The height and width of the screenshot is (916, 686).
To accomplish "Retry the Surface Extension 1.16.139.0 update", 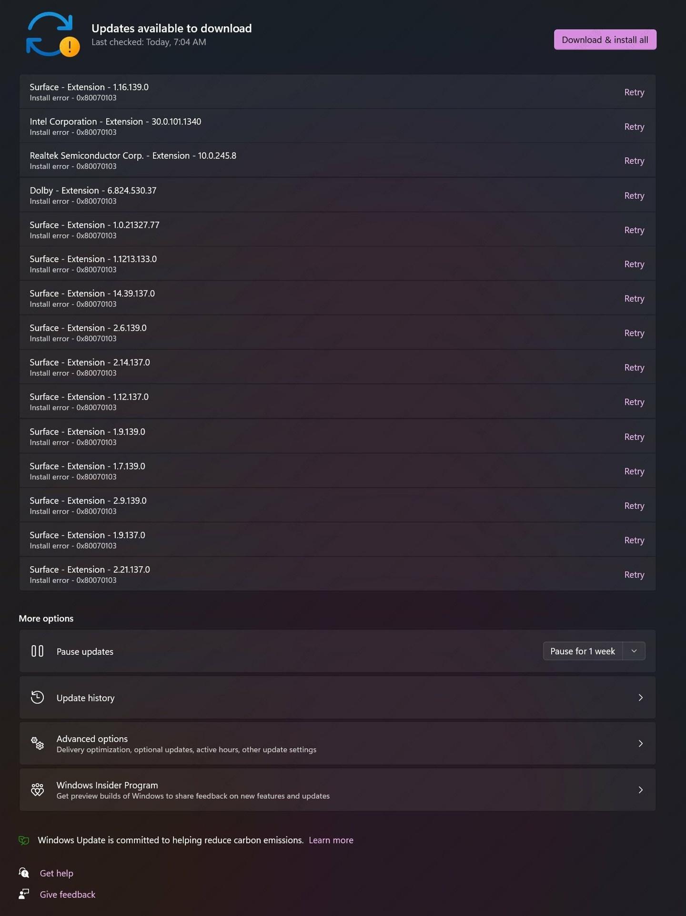I will click(x=634, y=92).
